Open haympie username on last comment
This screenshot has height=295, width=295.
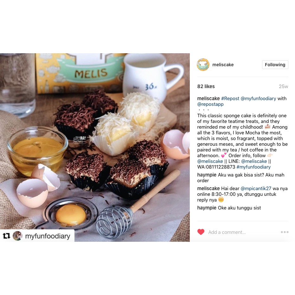pyautogui.click(x=207, y=208)
